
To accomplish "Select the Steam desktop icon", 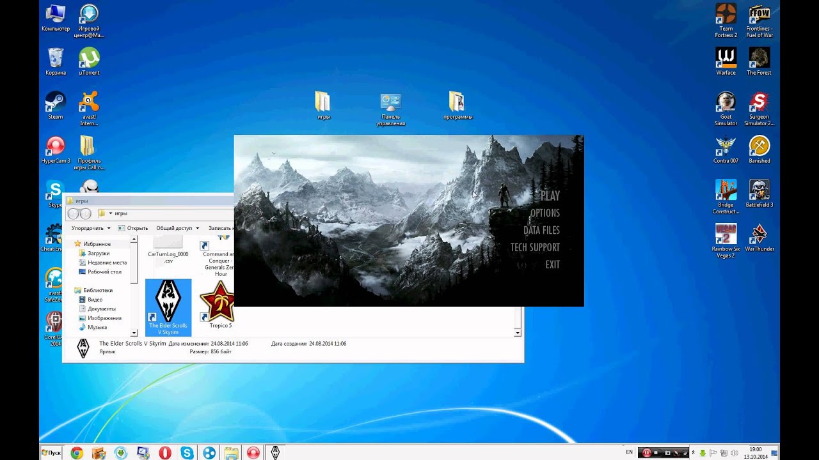I will click(56, 105).
